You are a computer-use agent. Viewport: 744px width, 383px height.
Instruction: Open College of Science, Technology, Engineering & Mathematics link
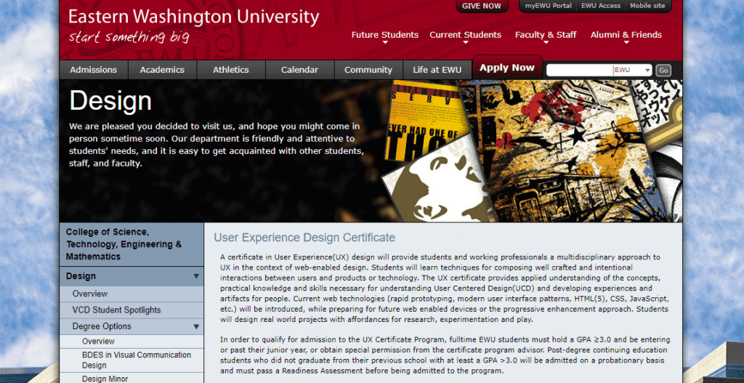pyautogui.click(x=132, y=244)
